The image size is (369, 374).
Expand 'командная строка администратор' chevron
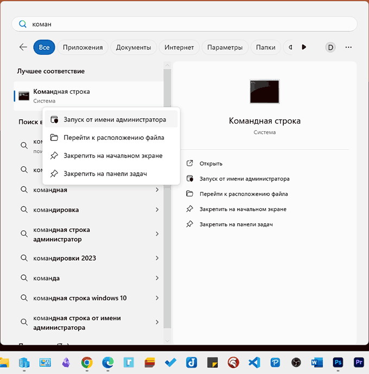pos(157,234)
